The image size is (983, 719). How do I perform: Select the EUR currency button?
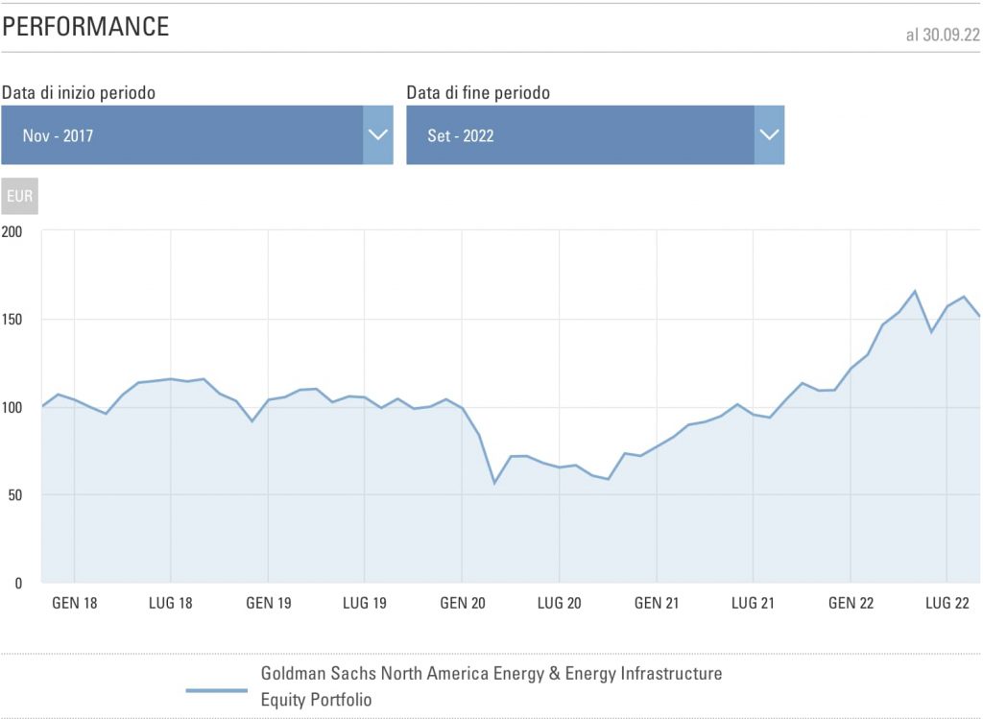click(19, 196)
